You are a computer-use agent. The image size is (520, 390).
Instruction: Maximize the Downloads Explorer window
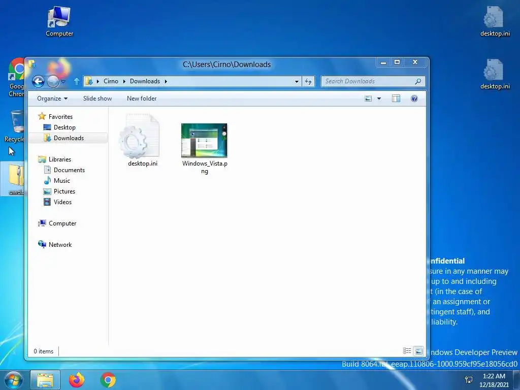coord(397,62)
